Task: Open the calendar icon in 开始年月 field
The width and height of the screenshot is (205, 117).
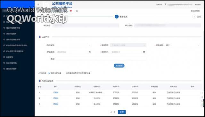Action: 90,52
